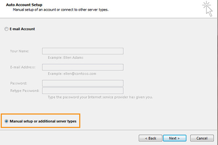
Task: Select the E-mail Account radio button
Action: [x=6, y=29]
